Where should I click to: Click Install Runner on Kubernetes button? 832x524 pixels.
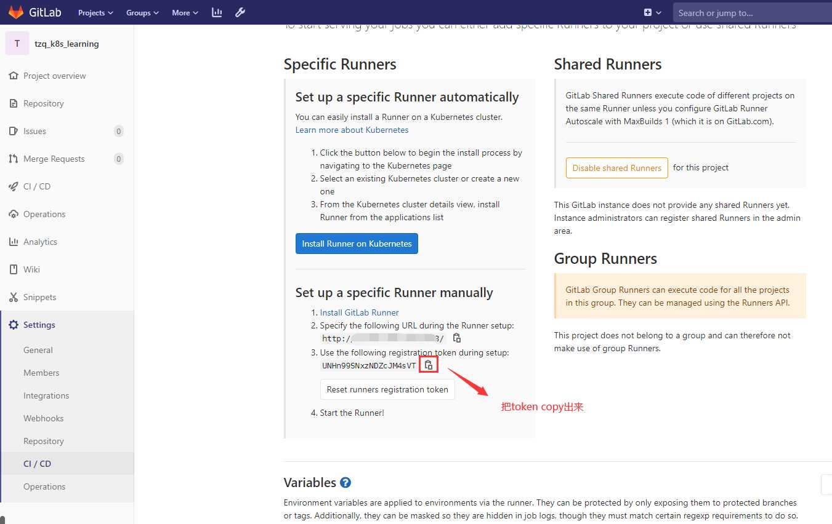click(357, 244)
